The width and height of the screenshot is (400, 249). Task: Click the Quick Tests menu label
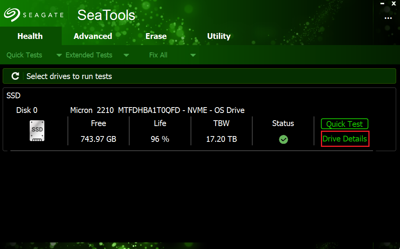coord(24,55)
